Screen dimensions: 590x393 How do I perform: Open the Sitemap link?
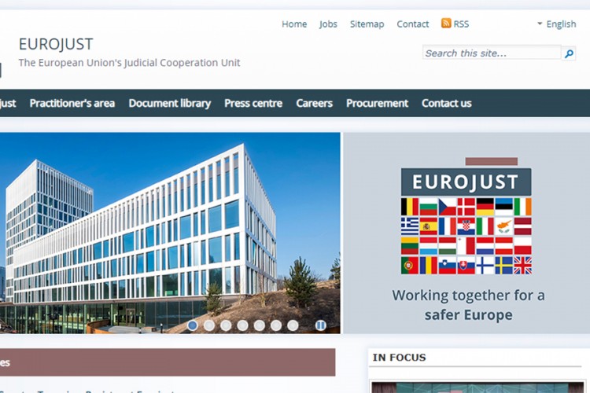(x=367, y=24)
